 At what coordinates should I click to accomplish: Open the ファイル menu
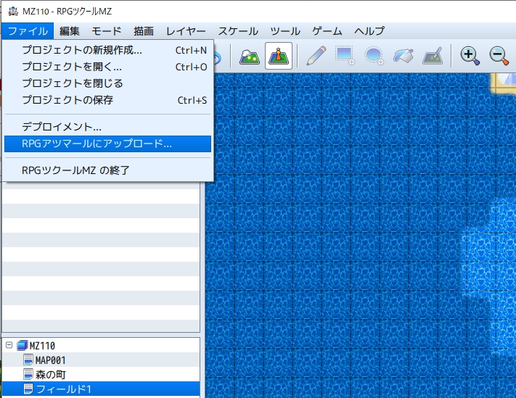coord(28,31)
